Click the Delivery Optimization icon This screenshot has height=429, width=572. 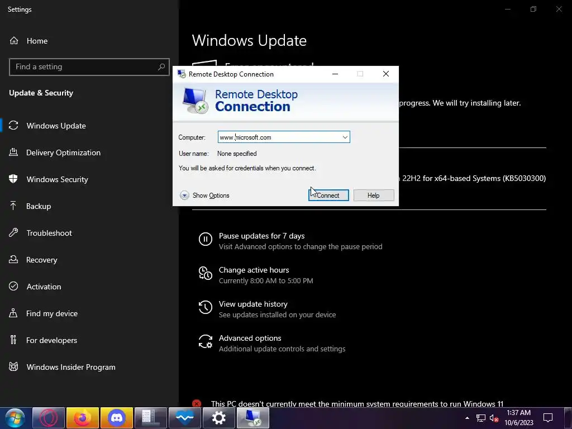point(13,152)
